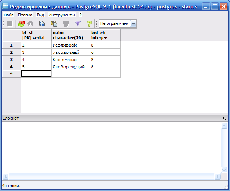
Task: Click kol_ch cell in Хлеборежущий row
Action: (105, 67)
